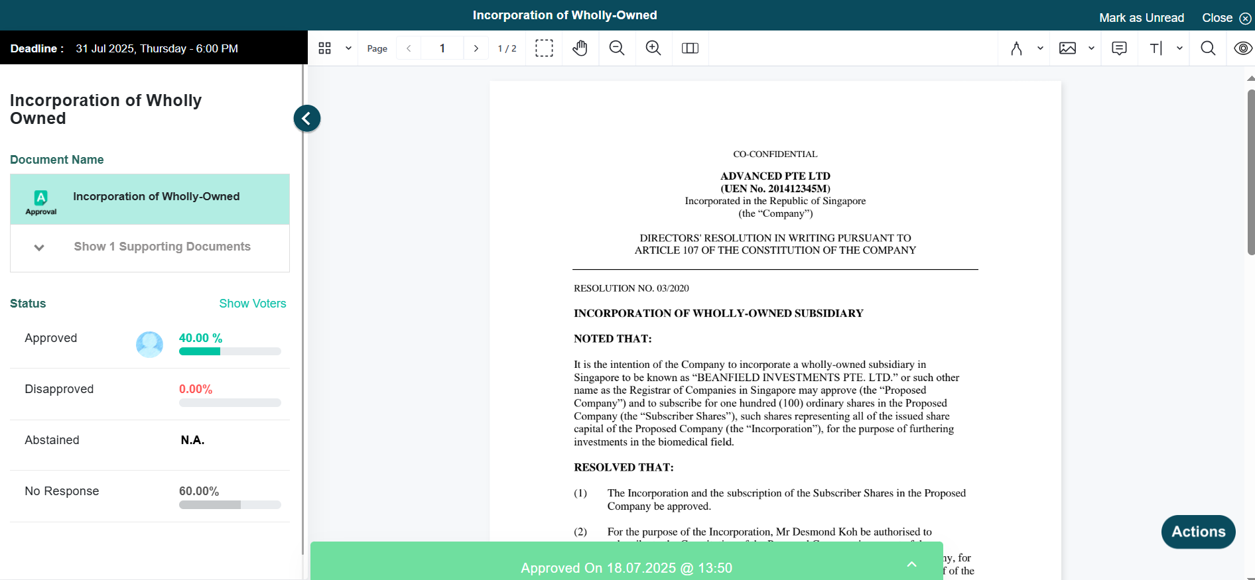Go to previous page arrow
The height and width of the screenshot is (580, 1255).
[409, 48]
